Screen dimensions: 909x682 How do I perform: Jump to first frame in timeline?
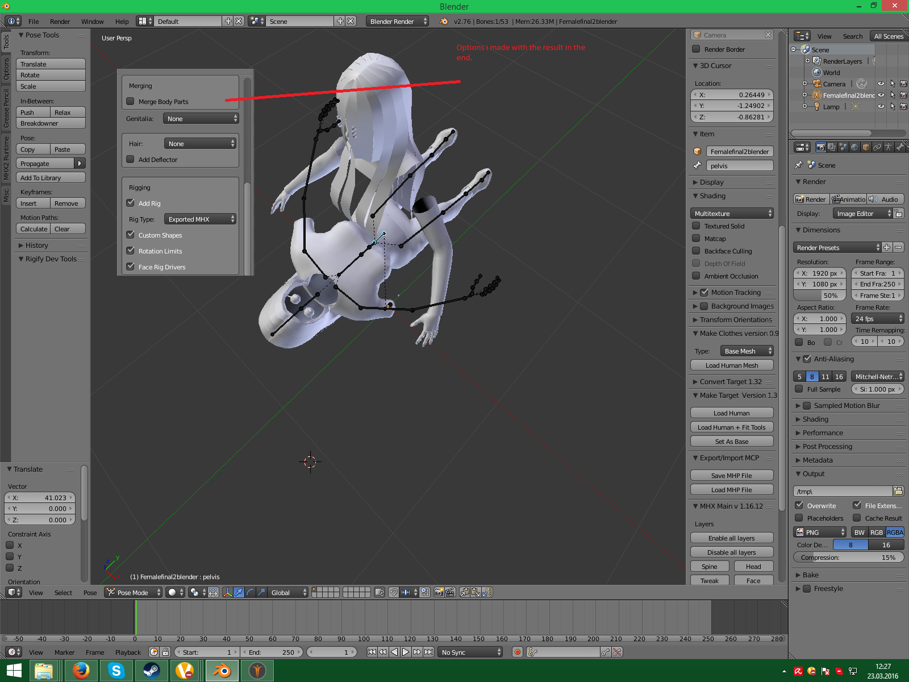point(372,652)
